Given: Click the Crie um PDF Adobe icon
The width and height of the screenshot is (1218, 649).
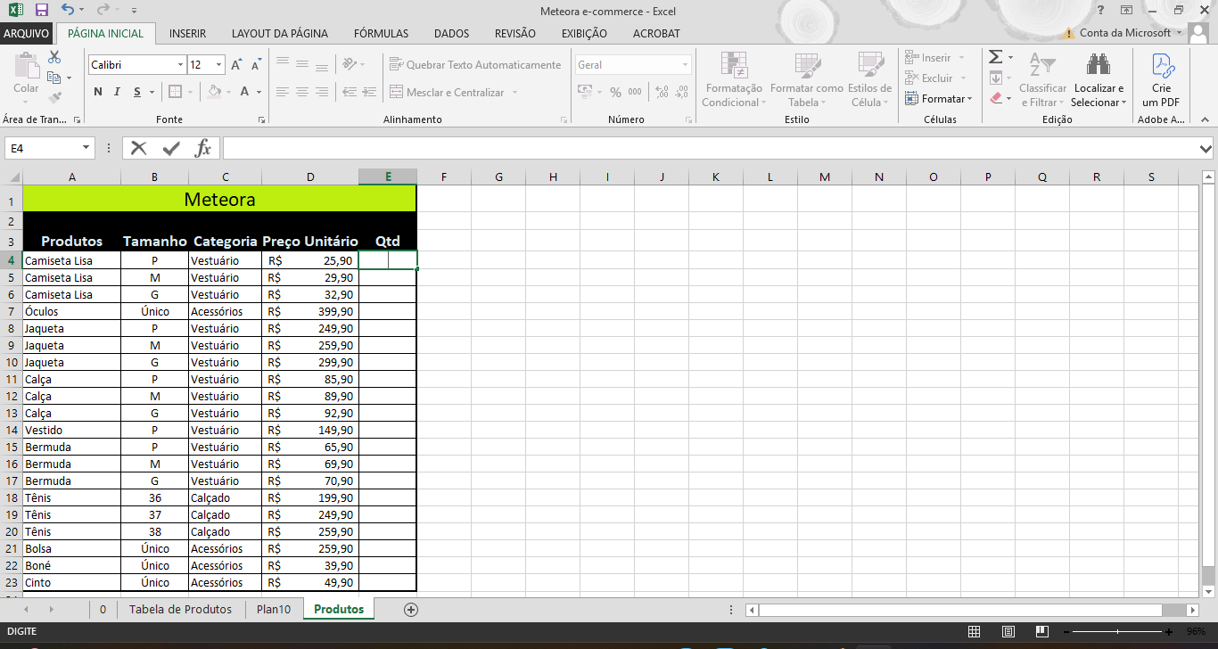Looking at the screenshot, I should (1161, 79).
